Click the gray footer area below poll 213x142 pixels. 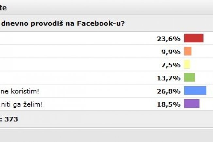(106, 135)
